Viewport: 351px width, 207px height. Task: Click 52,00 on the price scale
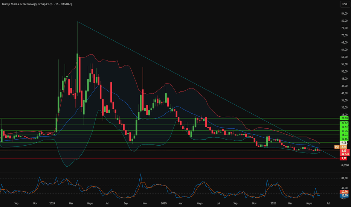(344, 72)
